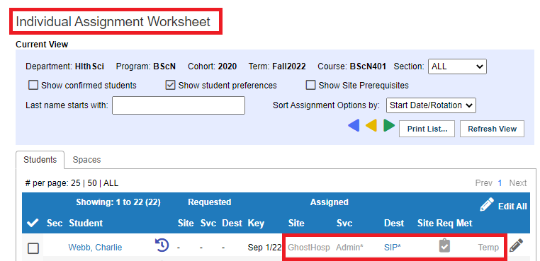
Task: Click the green right arrow icon
Action: (x=389, y=125)
